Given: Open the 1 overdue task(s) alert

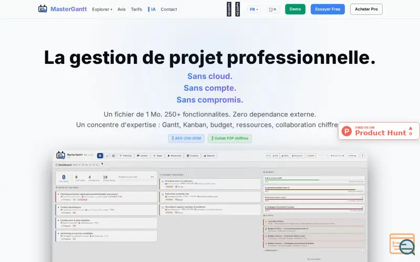Looking at the screenshot, I should pyautogui.click(x=314, y=222).
